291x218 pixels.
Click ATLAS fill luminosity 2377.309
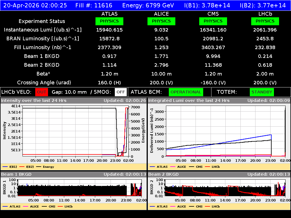click(x=109, y=47)
